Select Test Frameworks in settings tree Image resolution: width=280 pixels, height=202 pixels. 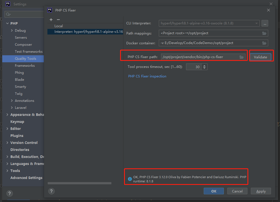click(x=29, y=51)
